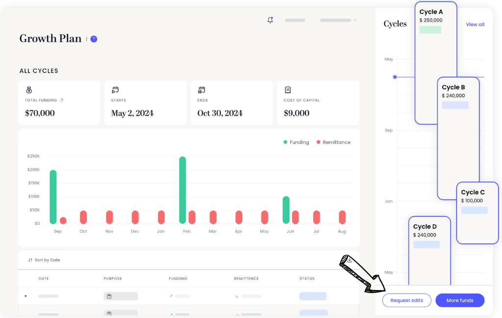Click the More funds button
The image size is (502, 318).
(459, 300)
